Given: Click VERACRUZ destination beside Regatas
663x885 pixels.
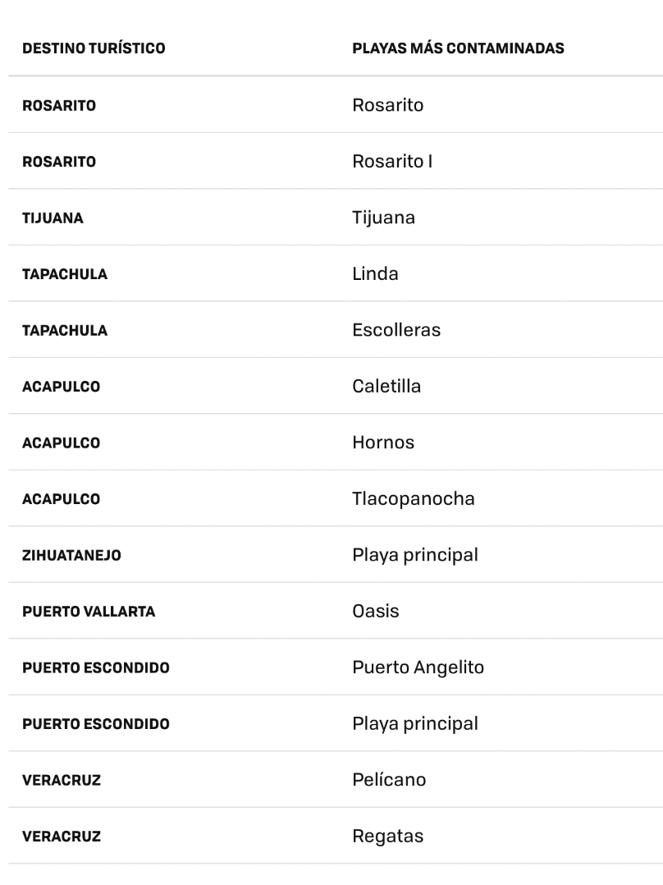Looking at the screenshot, I should 62,837.
